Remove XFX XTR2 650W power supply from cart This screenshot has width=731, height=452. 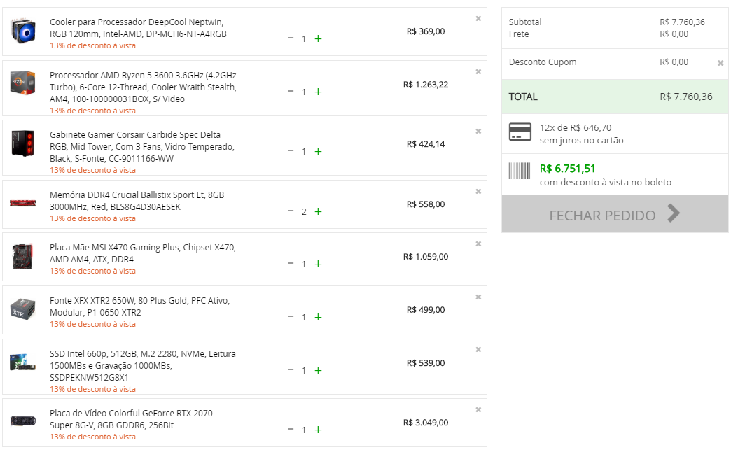tap(478, 297)
